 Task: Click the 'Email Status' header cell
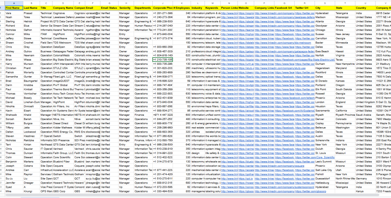(109, 8)
